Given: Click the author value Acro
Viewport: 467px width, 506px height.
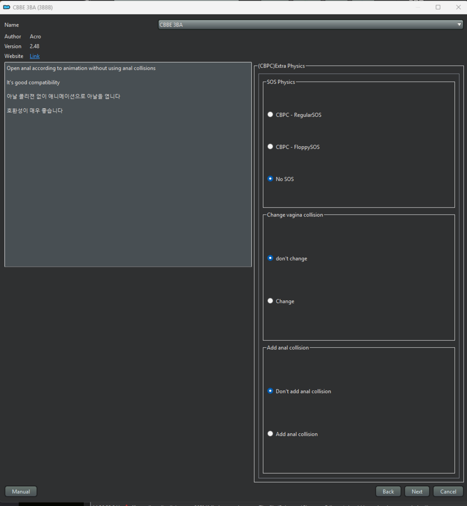Looking at the screenshot, I should [36, 37].
